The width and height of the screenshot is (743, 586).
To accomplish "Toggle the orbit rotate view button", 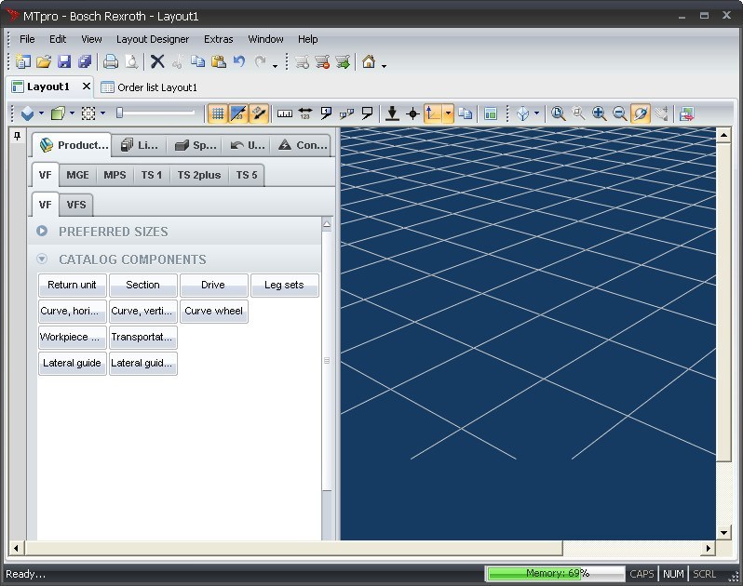I will [x=641, y=113].
